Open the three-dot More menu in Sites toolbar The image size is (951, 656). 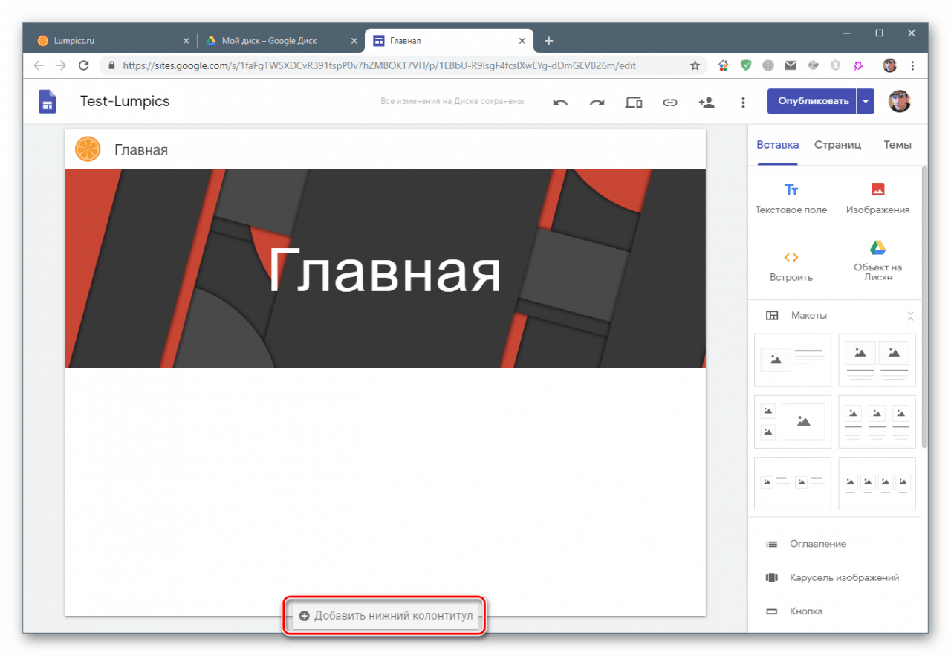pyautogui.click(x=743, y=103)
